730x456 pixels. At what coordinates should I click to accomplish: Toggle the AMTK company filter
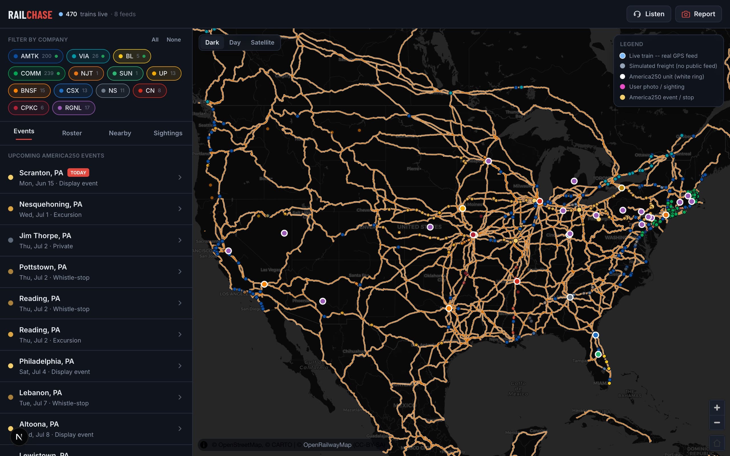(36, 56)
